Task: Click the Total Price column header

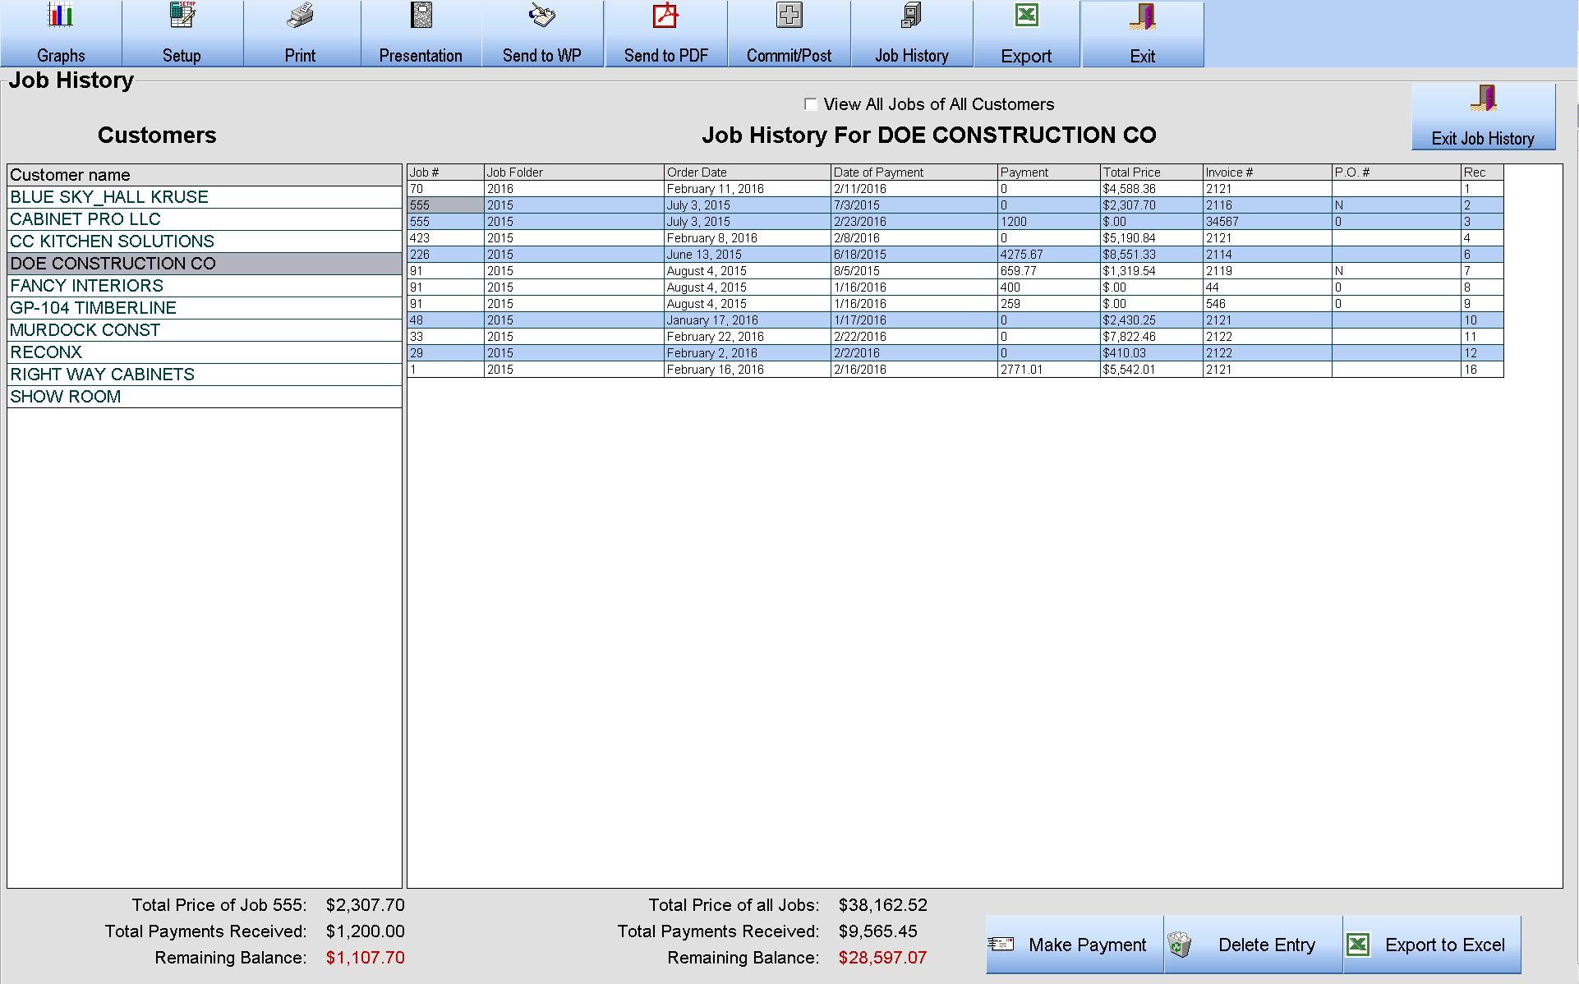Action: (x=1152, y=172)
